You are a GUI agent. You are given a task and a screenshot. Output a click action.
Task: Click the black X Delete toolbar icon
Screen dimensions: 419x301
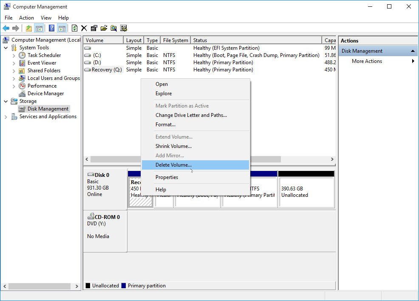[84, 28]
